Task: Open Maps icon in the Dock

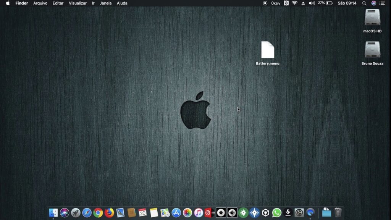Action: point(165,213)
